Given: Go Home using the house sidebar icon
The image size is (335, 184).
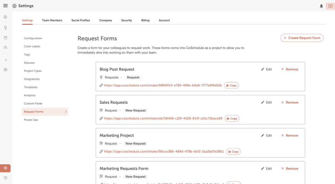Looking at the screenshot, I should click(5, 16).
